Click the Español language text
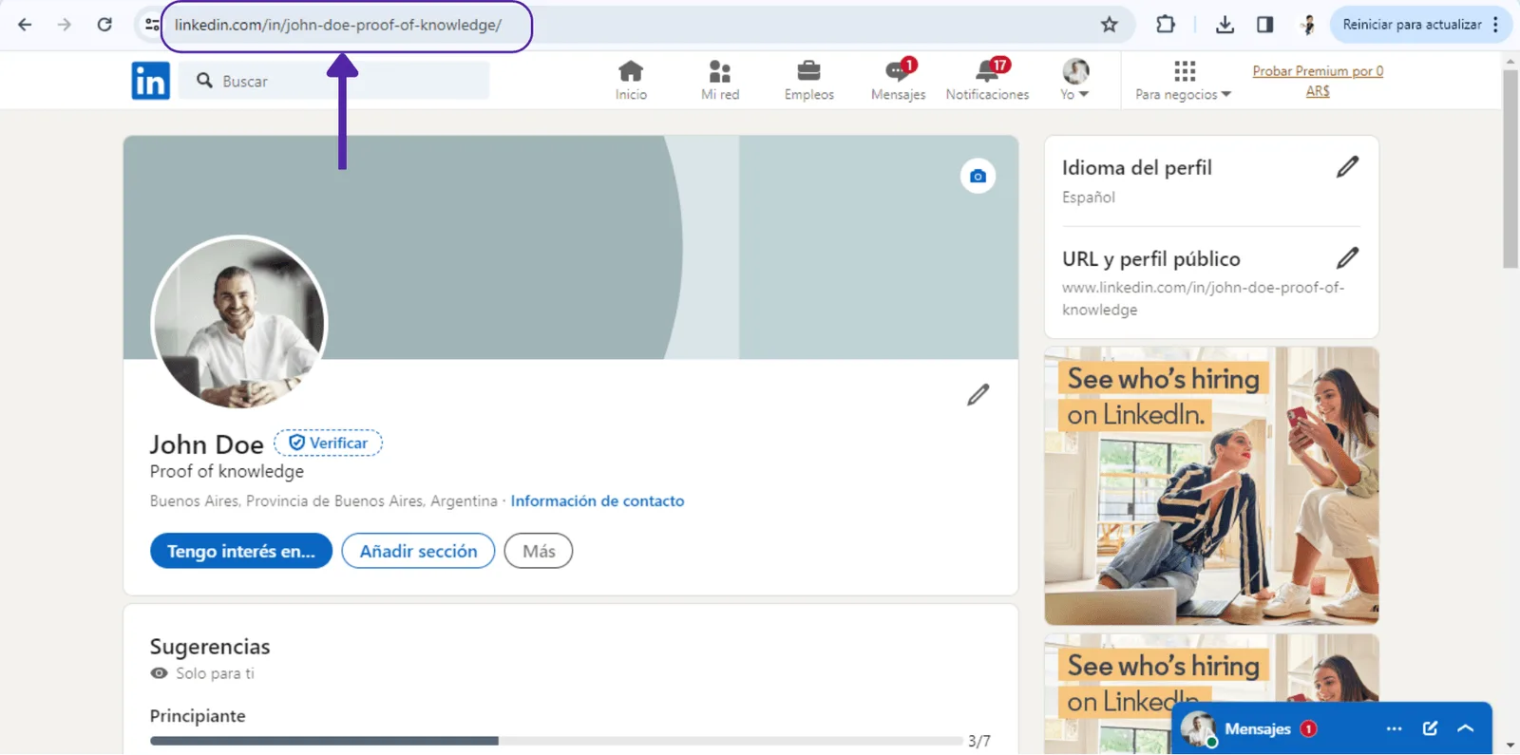Image resolution: width=1520 pixels, height=755 pixels. click(1089, 198)
